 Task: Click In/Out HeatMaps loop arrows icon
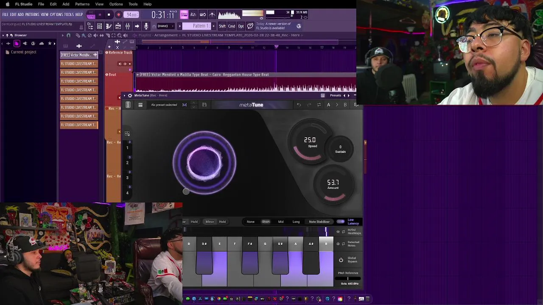click(343, 232)
